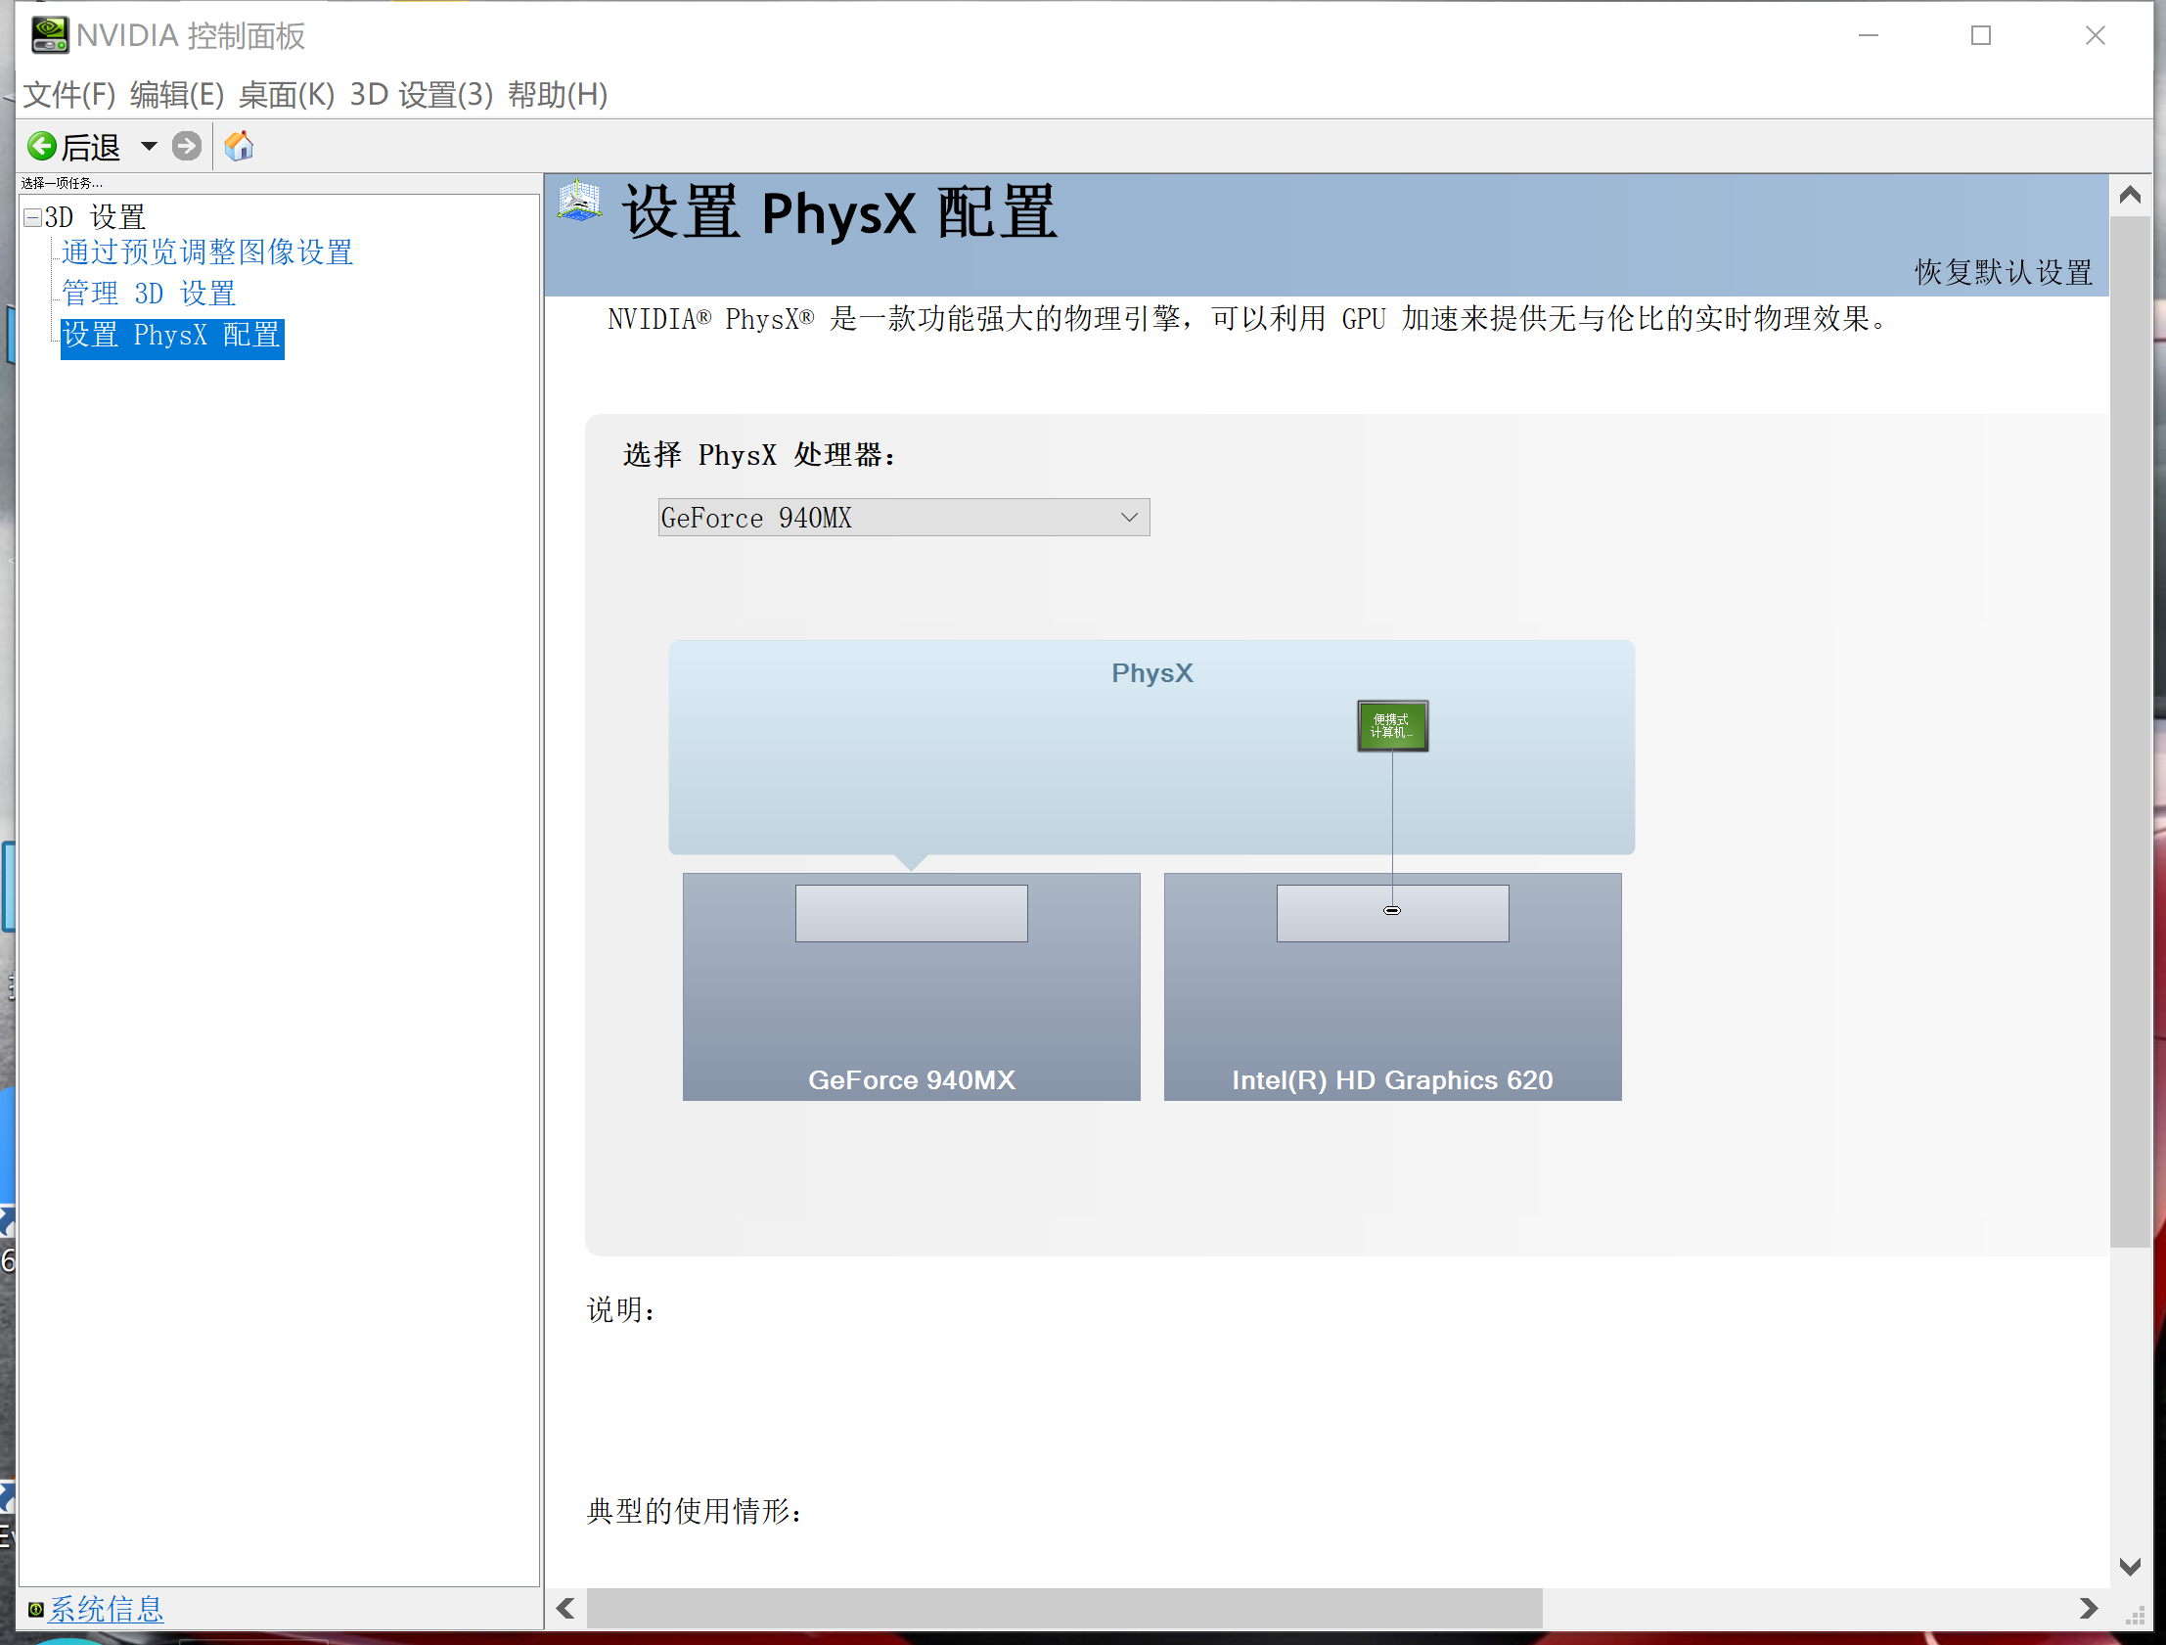Open the 文件(F) menu
2166x1645 pixels.
point(69,95)
